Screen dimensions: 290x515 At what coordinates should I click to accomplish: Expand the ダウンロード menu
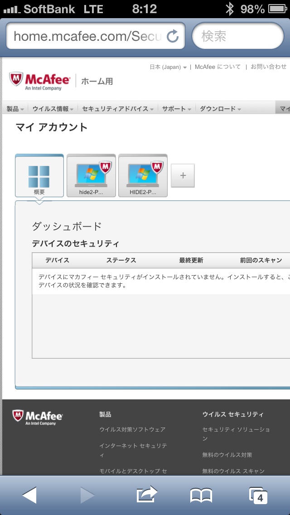point(221,109)
